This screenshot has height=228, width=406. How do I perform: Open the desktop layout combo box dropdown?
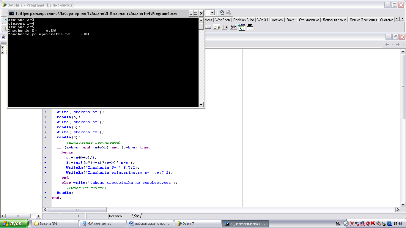212,13
